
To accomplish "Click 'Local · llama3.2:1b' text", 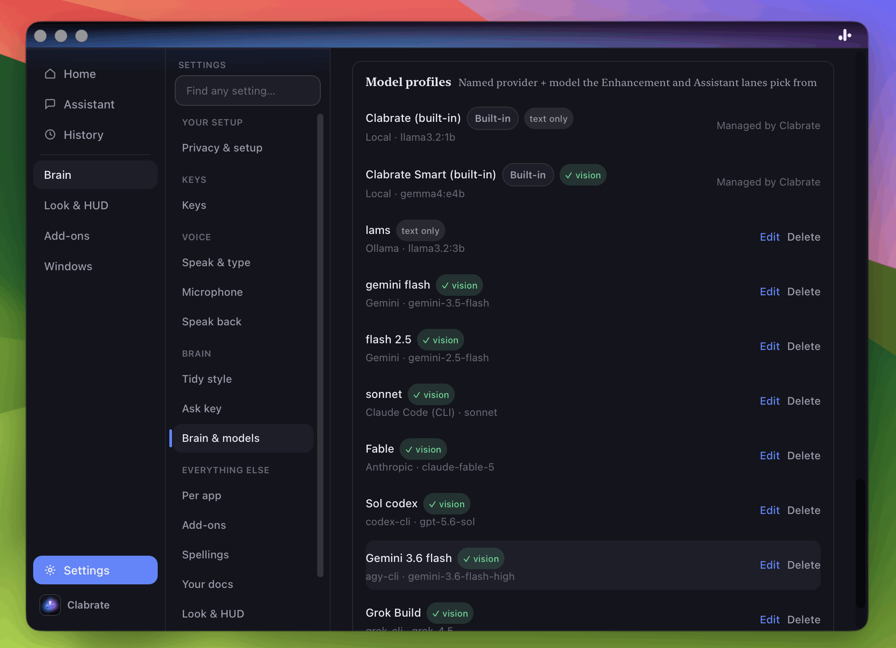I will tap(410, 137).
